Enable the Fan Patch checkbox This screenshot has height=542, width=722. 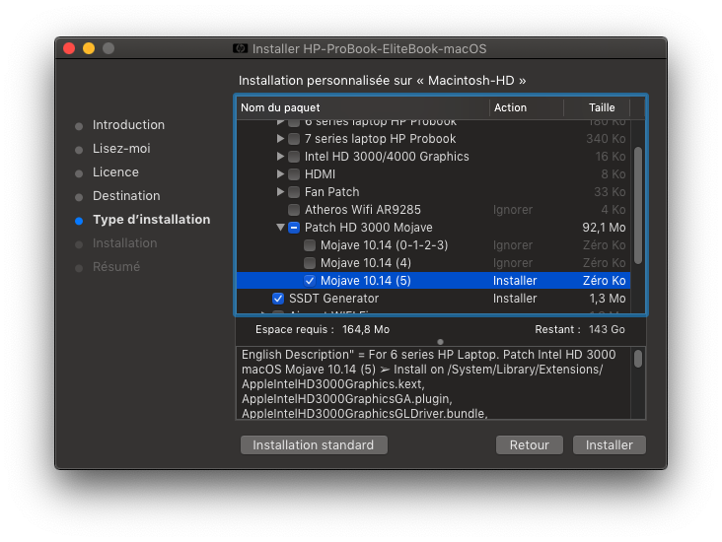coord(294,192)
